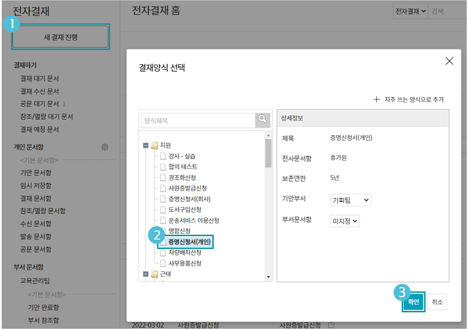The height and width of the screenshot is (329, 468).
Task: Select 경조화신청 form in tree
Action: tap(182, 178)
